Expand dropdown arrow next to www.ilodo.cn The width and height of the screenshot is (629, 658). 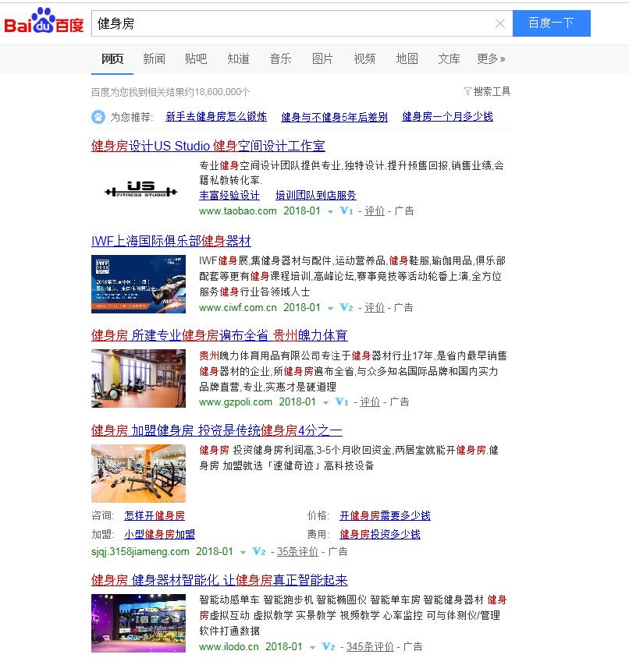click(x=312, y=648)
